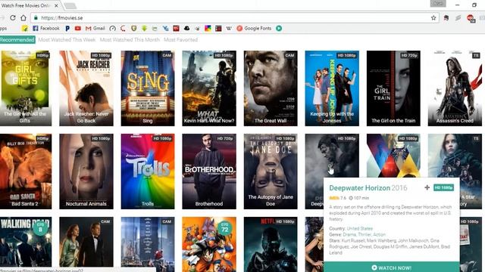This screenshot has width=485, height=272.
Task: Switch to Most Favorited tab
Action: [x=180, y=40]
